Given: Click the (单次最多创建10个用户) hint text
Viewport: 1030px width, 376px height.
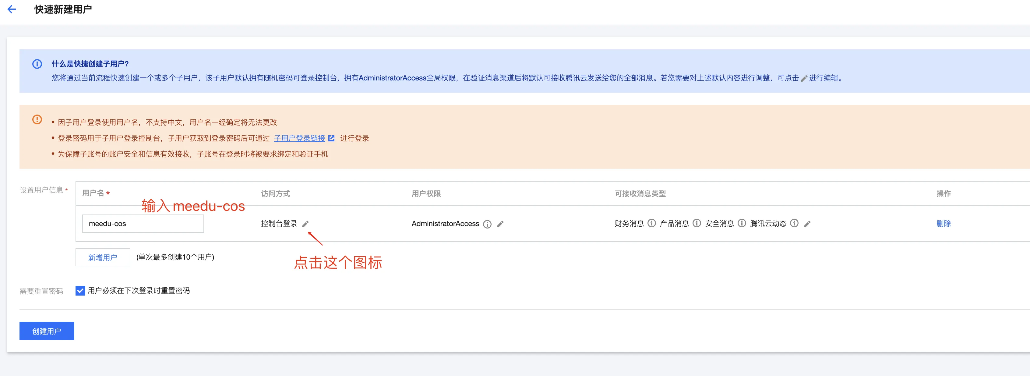Looking at the screenshot, I should click(175, 257).
